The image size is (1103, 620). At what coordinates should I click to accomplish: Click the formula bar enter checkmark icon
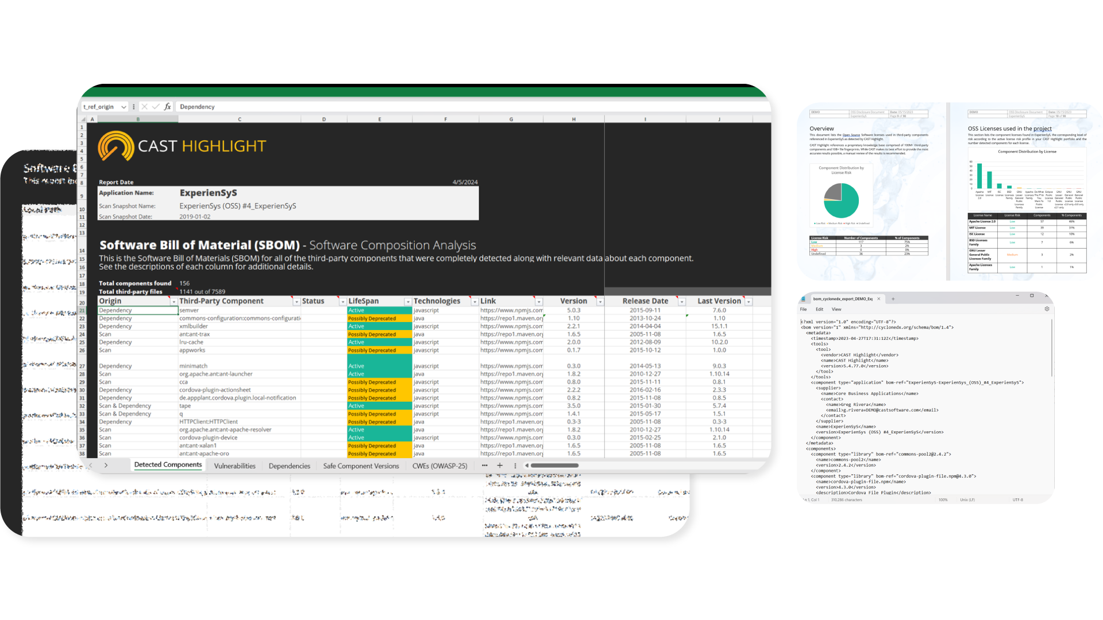pos(156,107)
